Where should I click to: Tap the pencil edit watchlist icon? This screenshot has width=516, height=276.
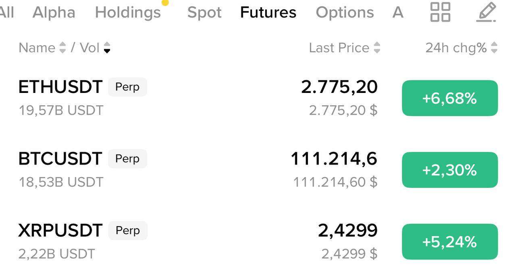(486, 12)
